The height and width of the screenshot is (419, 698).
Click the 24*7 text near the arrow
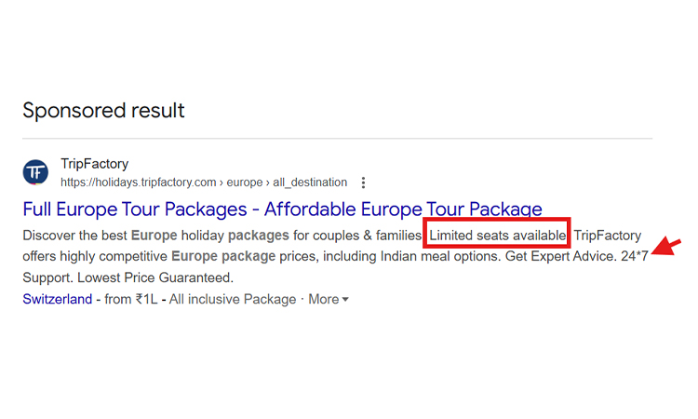(634, 256)
